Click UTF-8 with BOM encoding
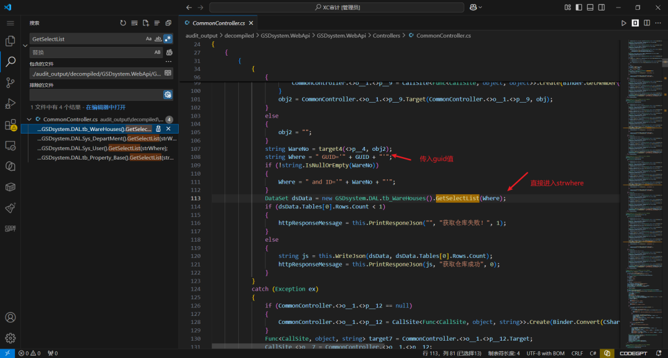The image size is (668, 358). (546, 353)
